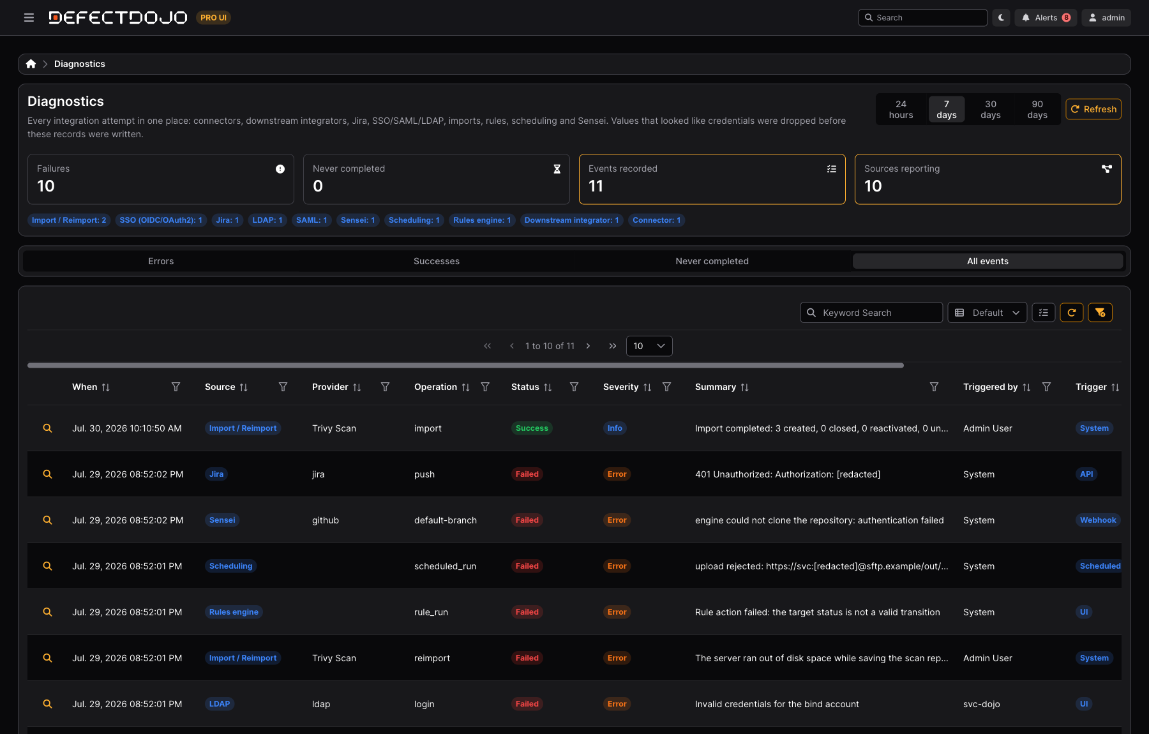Screen dimensions: 1149x734
Task: Open the Triggered by column filter
Action: (1046, 387)
